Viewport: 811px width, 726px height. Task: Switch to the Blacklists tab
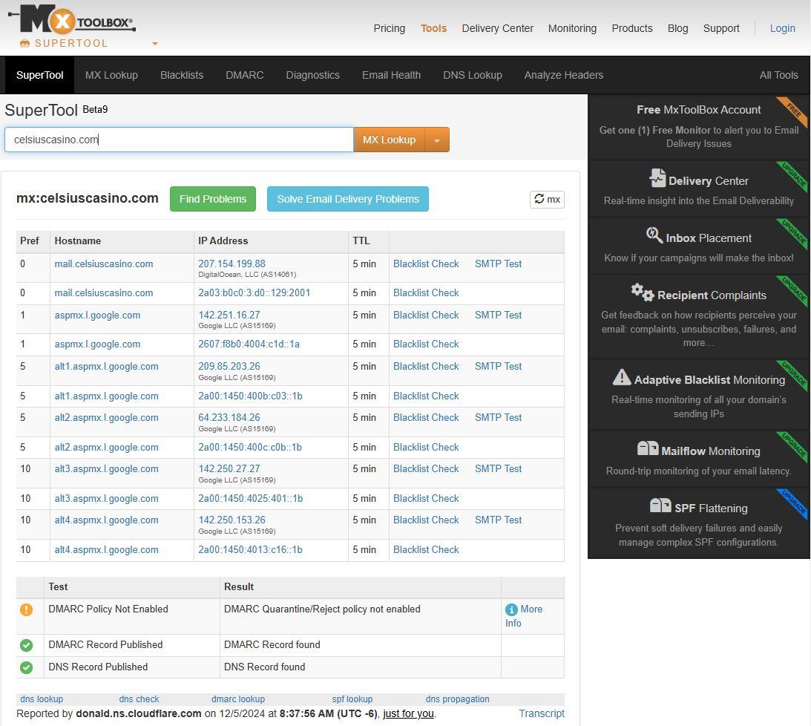[x=182, y=75]
